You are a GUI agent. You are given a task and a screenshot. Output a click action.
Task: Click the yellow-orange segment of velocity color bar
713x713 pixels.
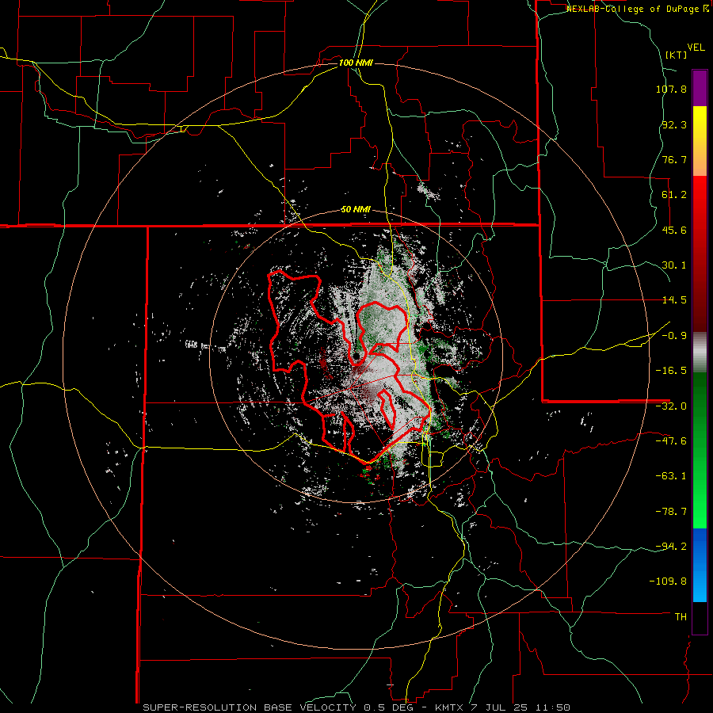[x=700, y=141]
